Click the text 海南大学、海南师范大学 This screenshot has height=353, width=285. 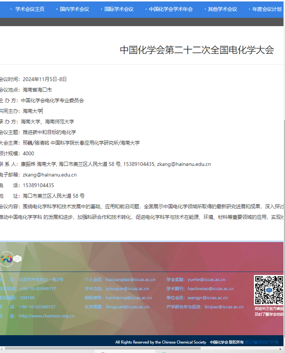[x=47, y=122]
